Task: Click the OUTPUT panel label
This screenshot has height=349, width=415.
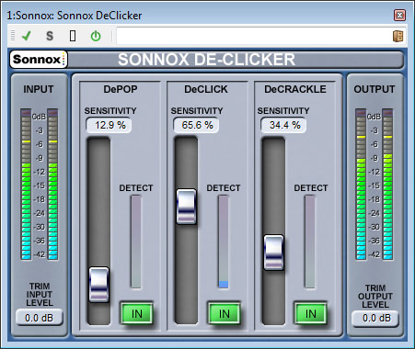Action: 375,89
